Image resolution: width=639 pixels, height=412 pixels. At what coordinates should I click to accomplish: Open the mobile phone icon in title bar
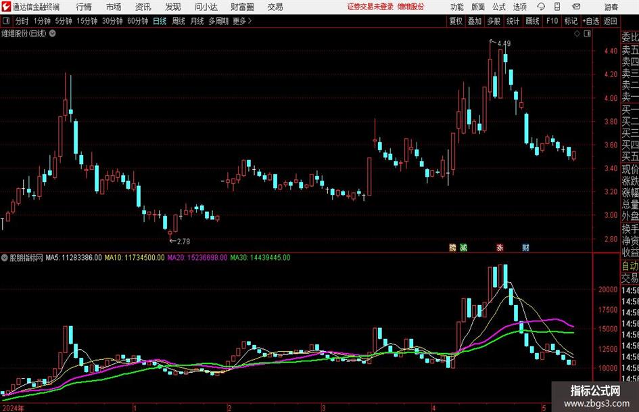[x=557, y=7]
